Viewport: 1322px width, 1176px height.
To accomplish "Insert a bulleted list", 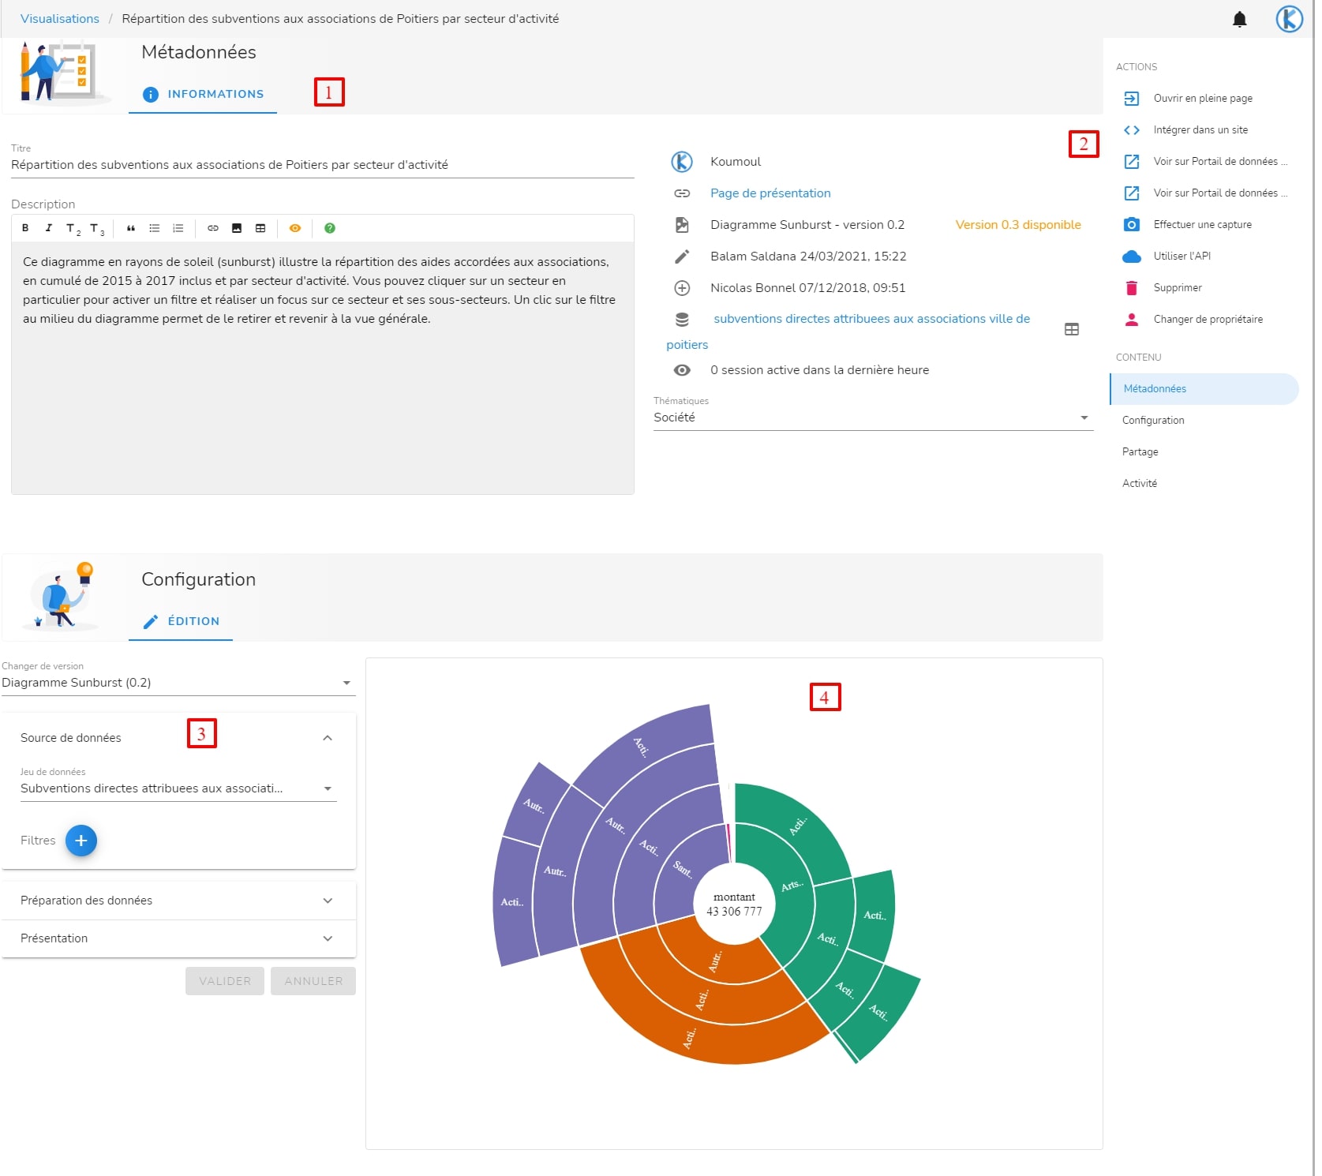I will (155, 228).
